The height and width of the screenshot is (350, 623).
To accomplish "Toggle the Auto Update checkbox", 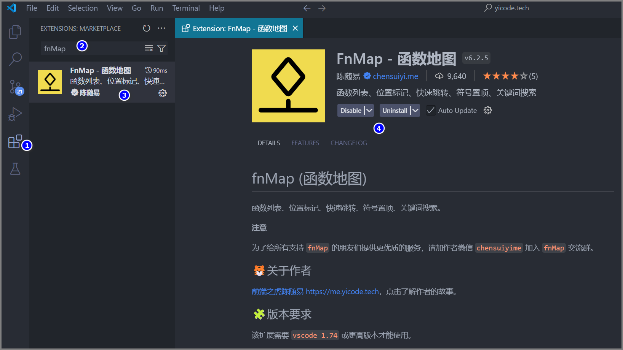I will click(431, 110).
